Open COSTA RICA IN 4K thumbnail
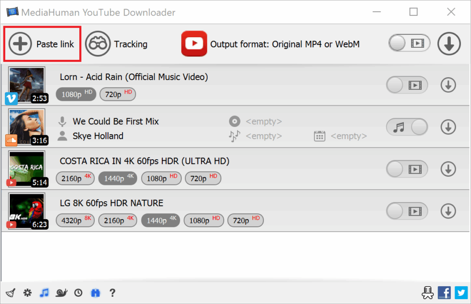471x304 pixels. click(x=27, y=169)
